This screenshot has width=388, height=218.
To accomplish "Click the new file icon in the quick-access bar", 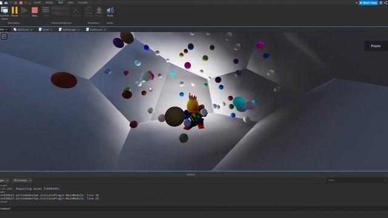I will pos(1,2).
